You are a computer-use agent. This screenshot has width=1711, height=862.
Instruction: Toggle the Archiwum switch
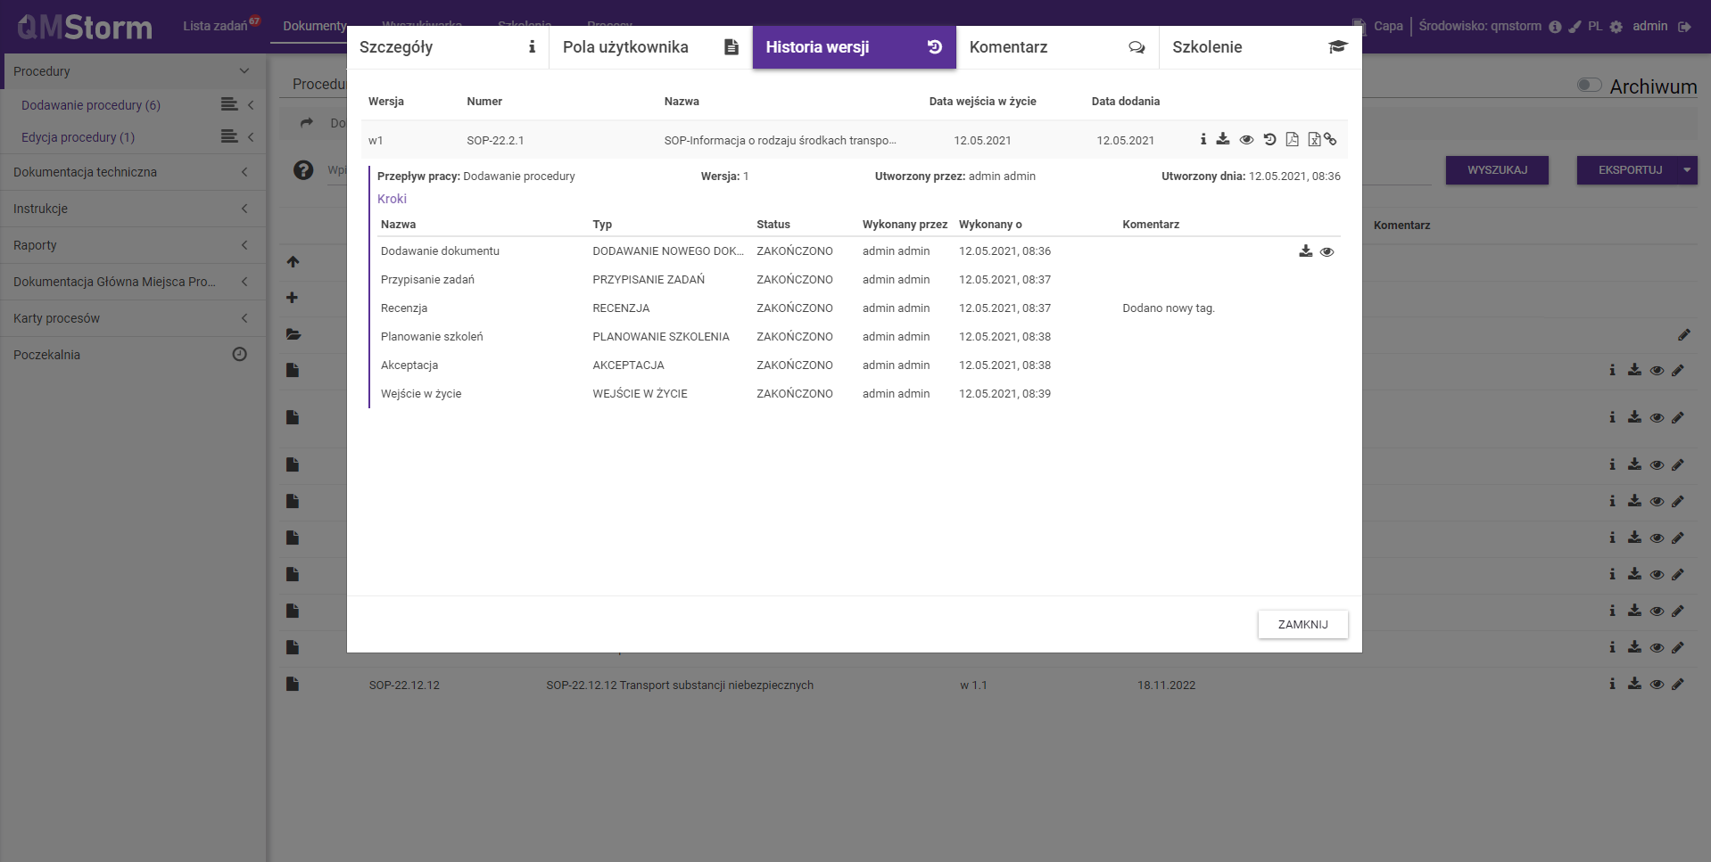pos(1589,85)
